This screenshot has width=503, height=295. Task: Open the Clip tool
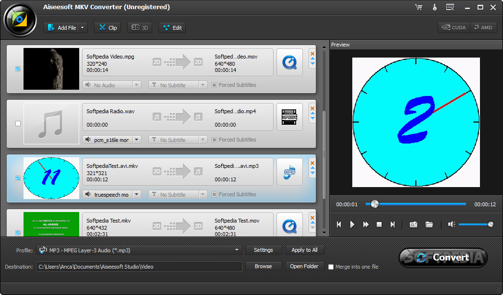pos(108,27)
